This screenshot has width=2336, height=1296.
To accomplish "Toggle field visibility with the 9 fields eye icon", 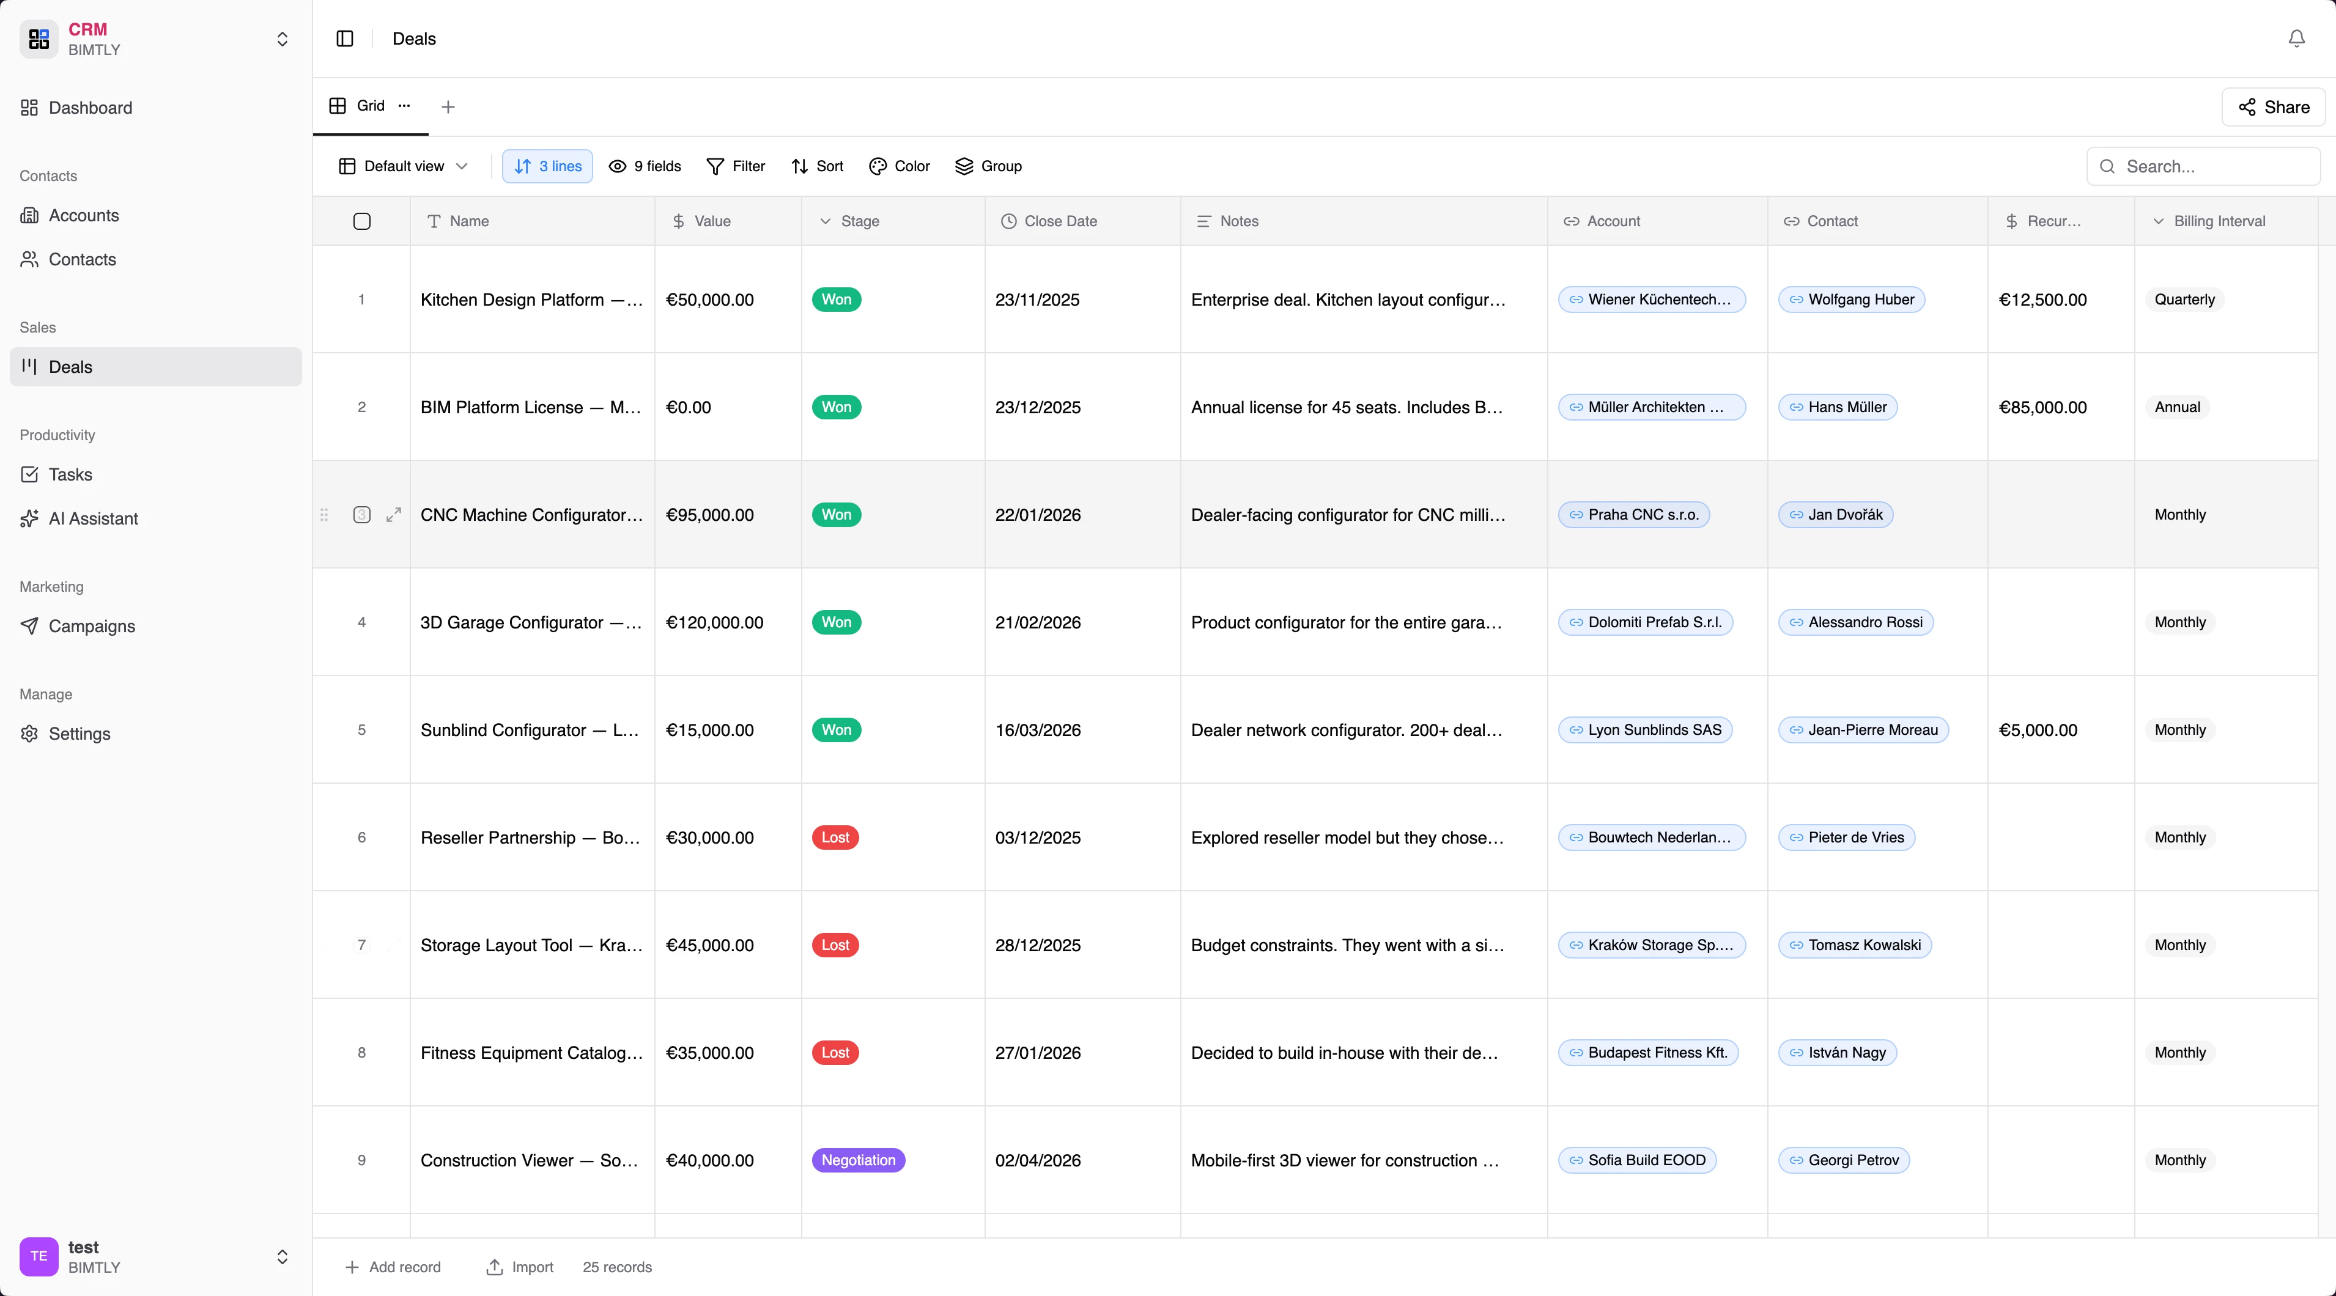I will [x=644, y=167].
